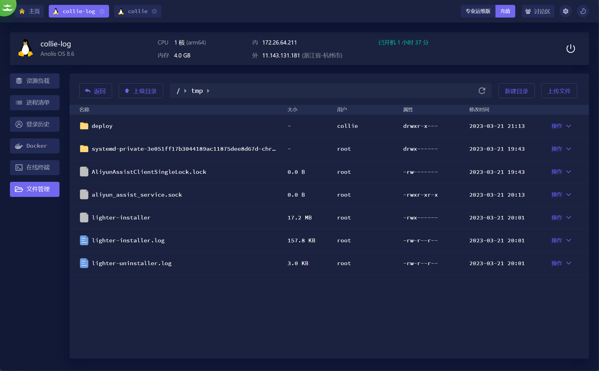Click 上传文件 upload button

[x=559, y=91]
